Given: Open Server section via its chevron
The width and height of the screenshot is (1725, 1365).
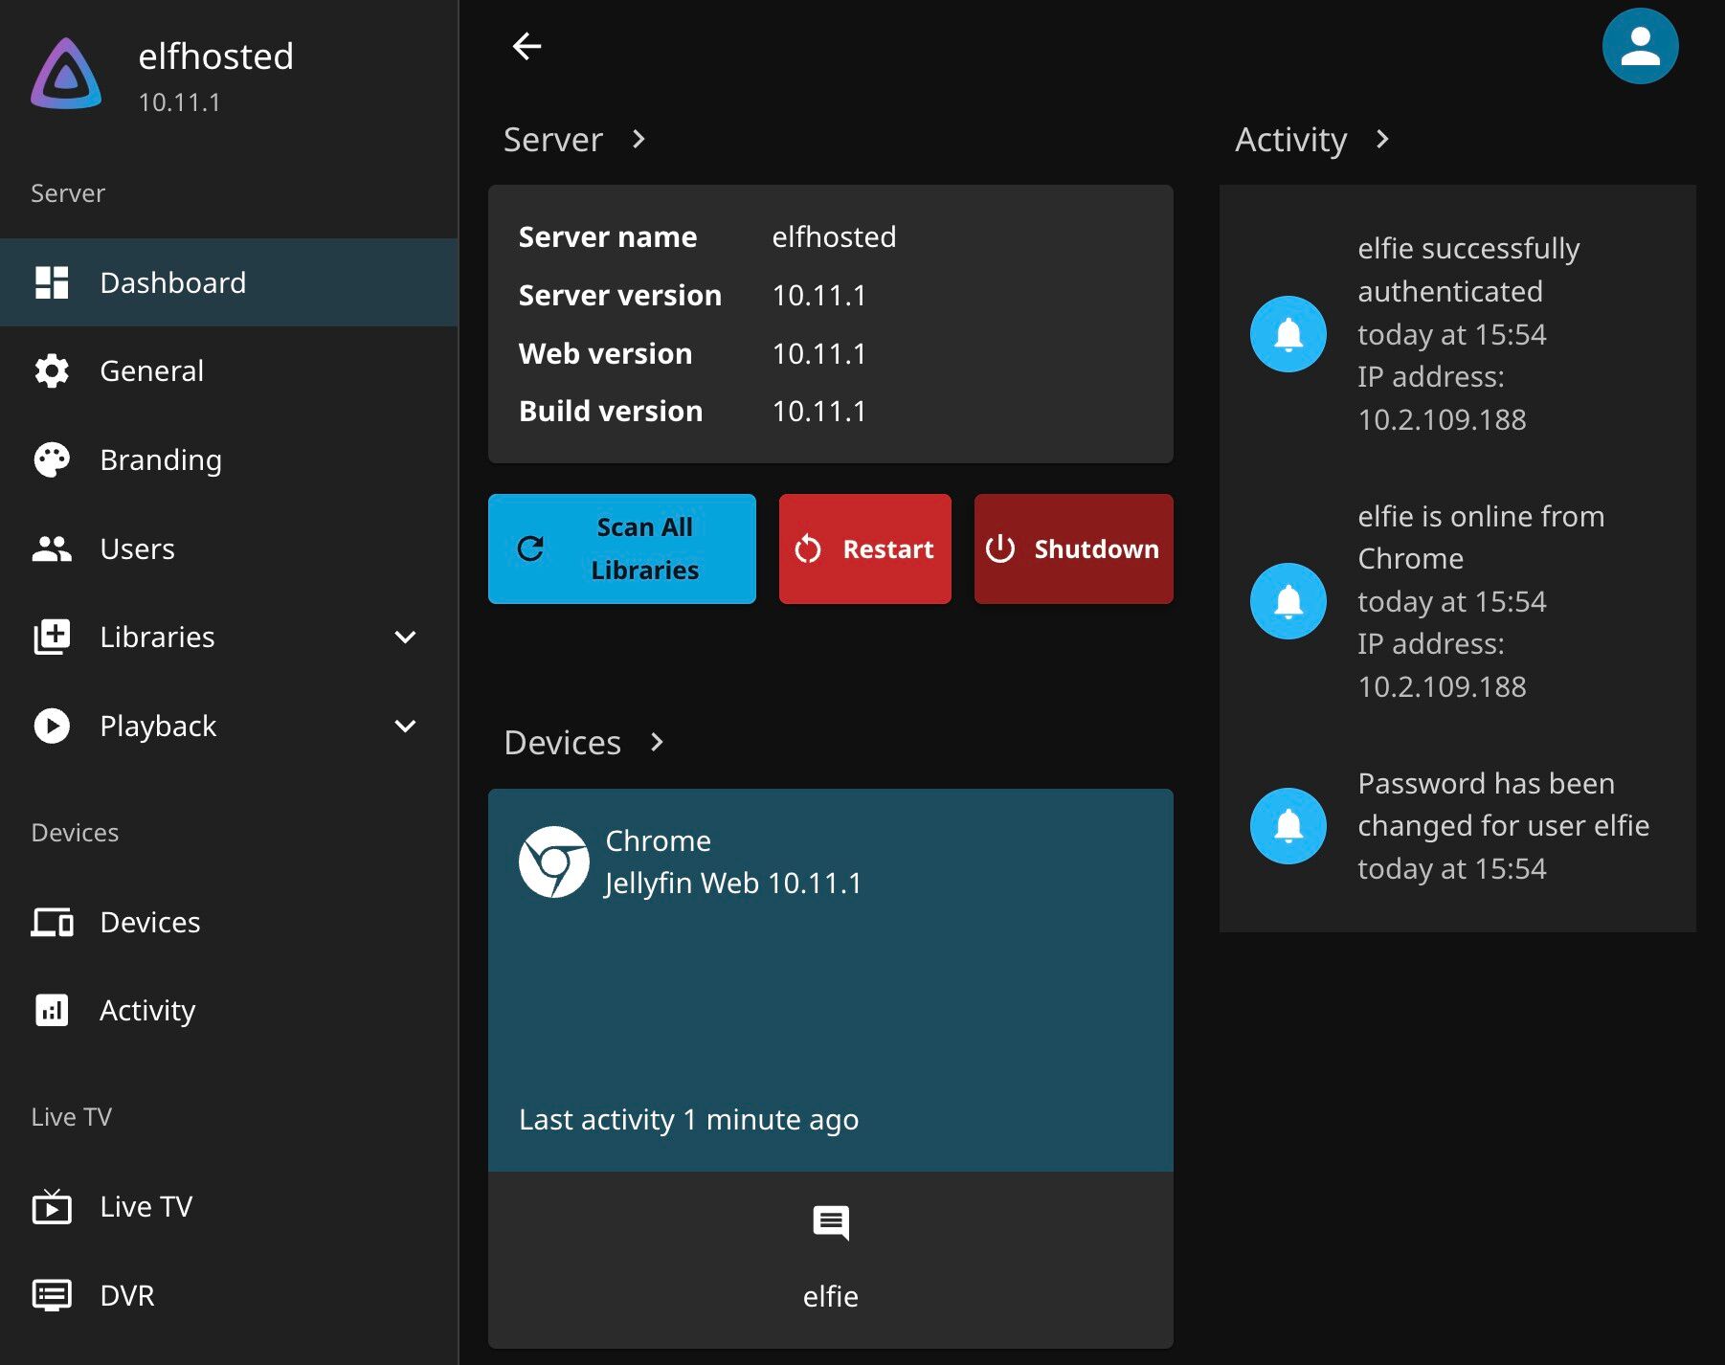Looking at the screenshot, I should pos(639,140).
